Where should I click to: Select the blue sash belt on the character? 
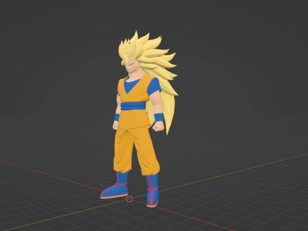click(133, 106)
